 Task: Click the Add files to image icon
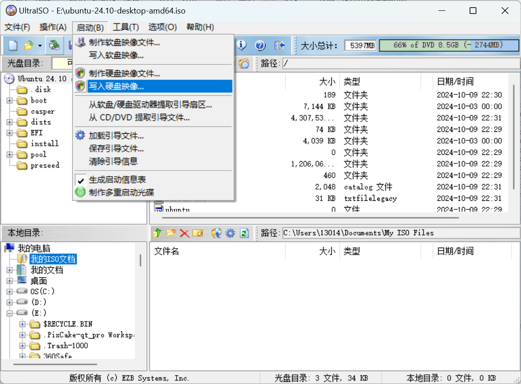click(x=216, y=233)
